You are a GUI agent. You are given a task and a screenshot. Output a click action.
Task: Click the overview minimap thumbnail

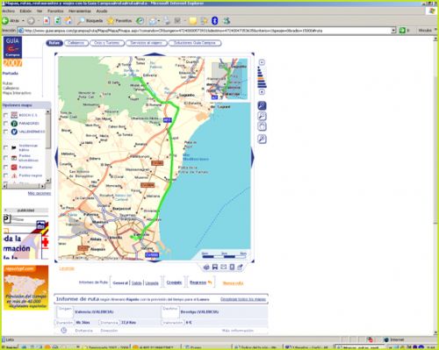click(227, 79)
